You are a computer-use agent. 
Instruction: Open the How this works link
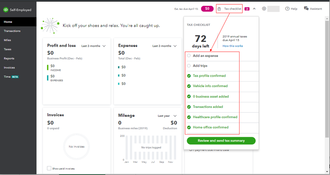click(x=233, y=46)
